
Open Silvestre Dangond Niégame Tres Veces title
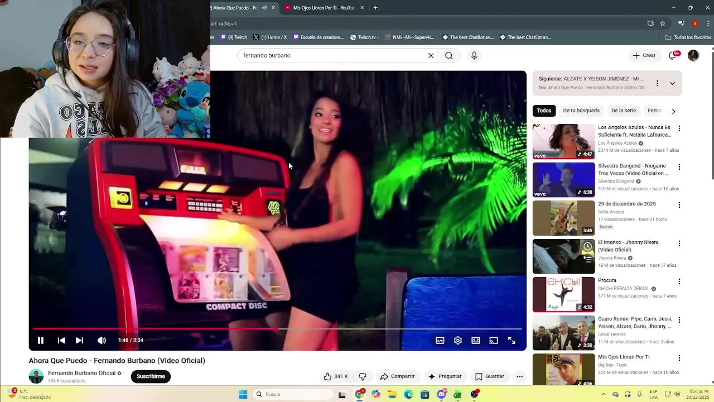point(633,169)
